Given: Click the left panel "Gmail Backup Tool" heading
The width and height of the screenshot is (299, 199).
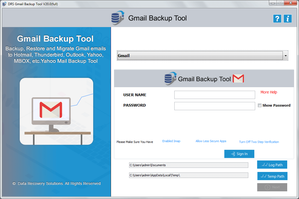Looking at the screenshot, I should click(55, 39).
